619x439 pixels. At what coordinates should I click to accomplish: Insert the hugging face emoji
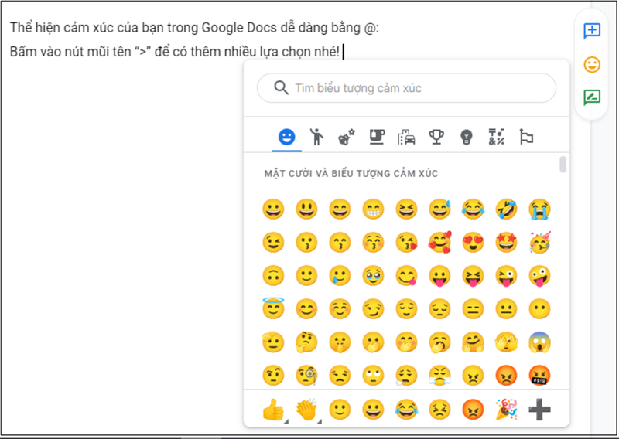click(x=473, y=342)
